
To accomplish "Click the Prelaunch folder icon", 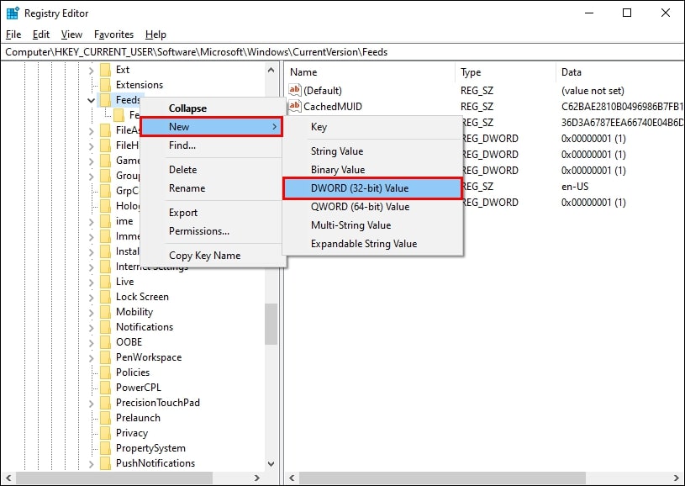I will pos(105,418).
